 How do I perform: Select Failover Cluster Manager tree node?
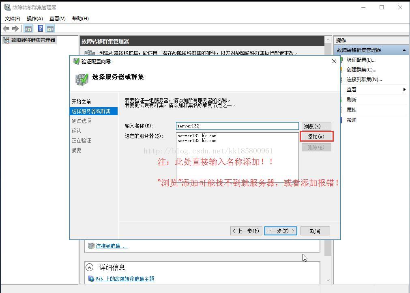pos(33,40)
